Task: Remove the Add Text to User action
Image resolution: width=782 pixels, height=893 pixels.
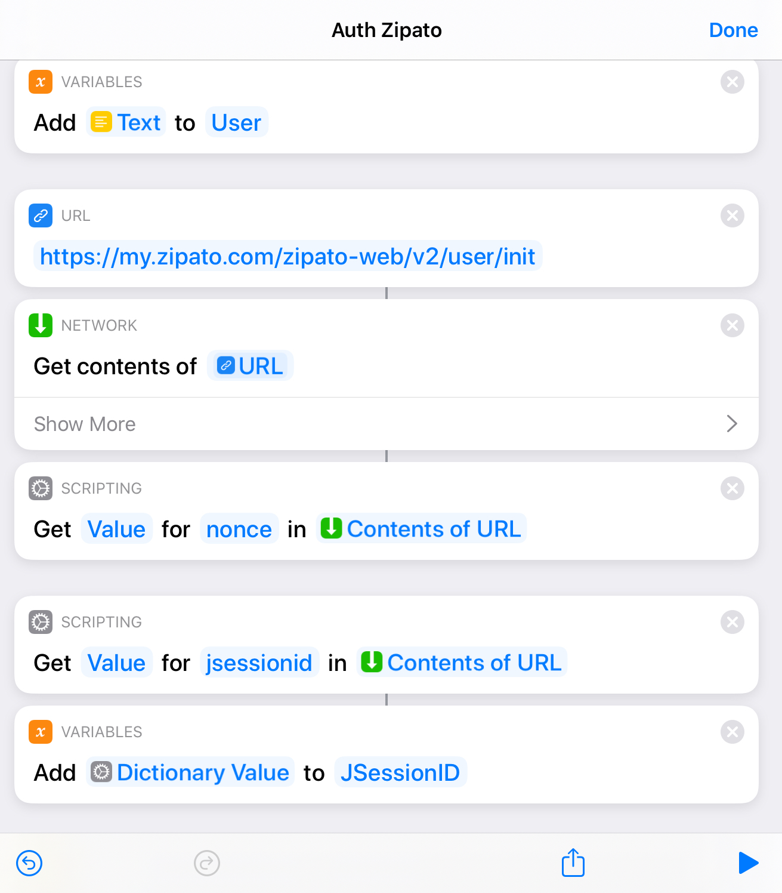Action: [732, 82]
